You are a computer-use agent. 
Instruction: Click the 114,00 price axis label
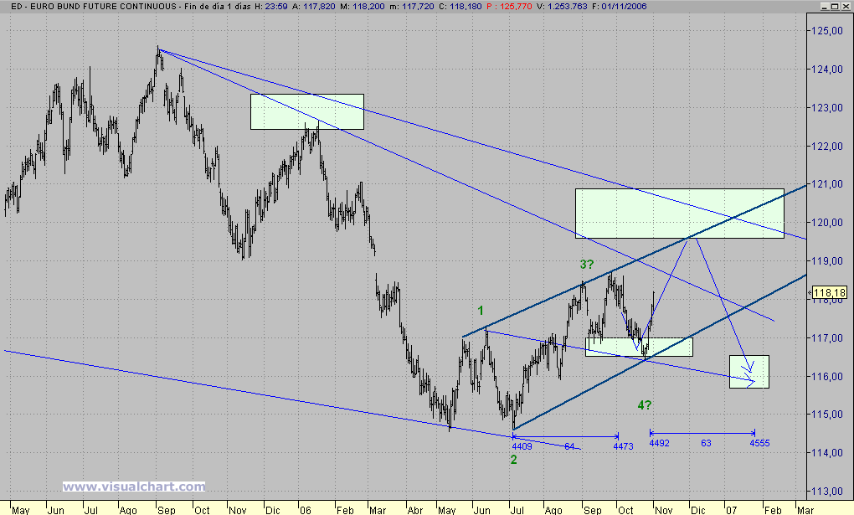pos(826,452)
